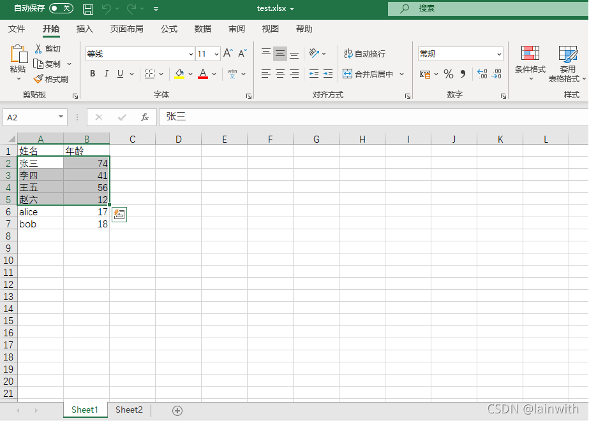The image size is (589, 421).
Task: Open the font name dropdown
Action: click(191, 54)
